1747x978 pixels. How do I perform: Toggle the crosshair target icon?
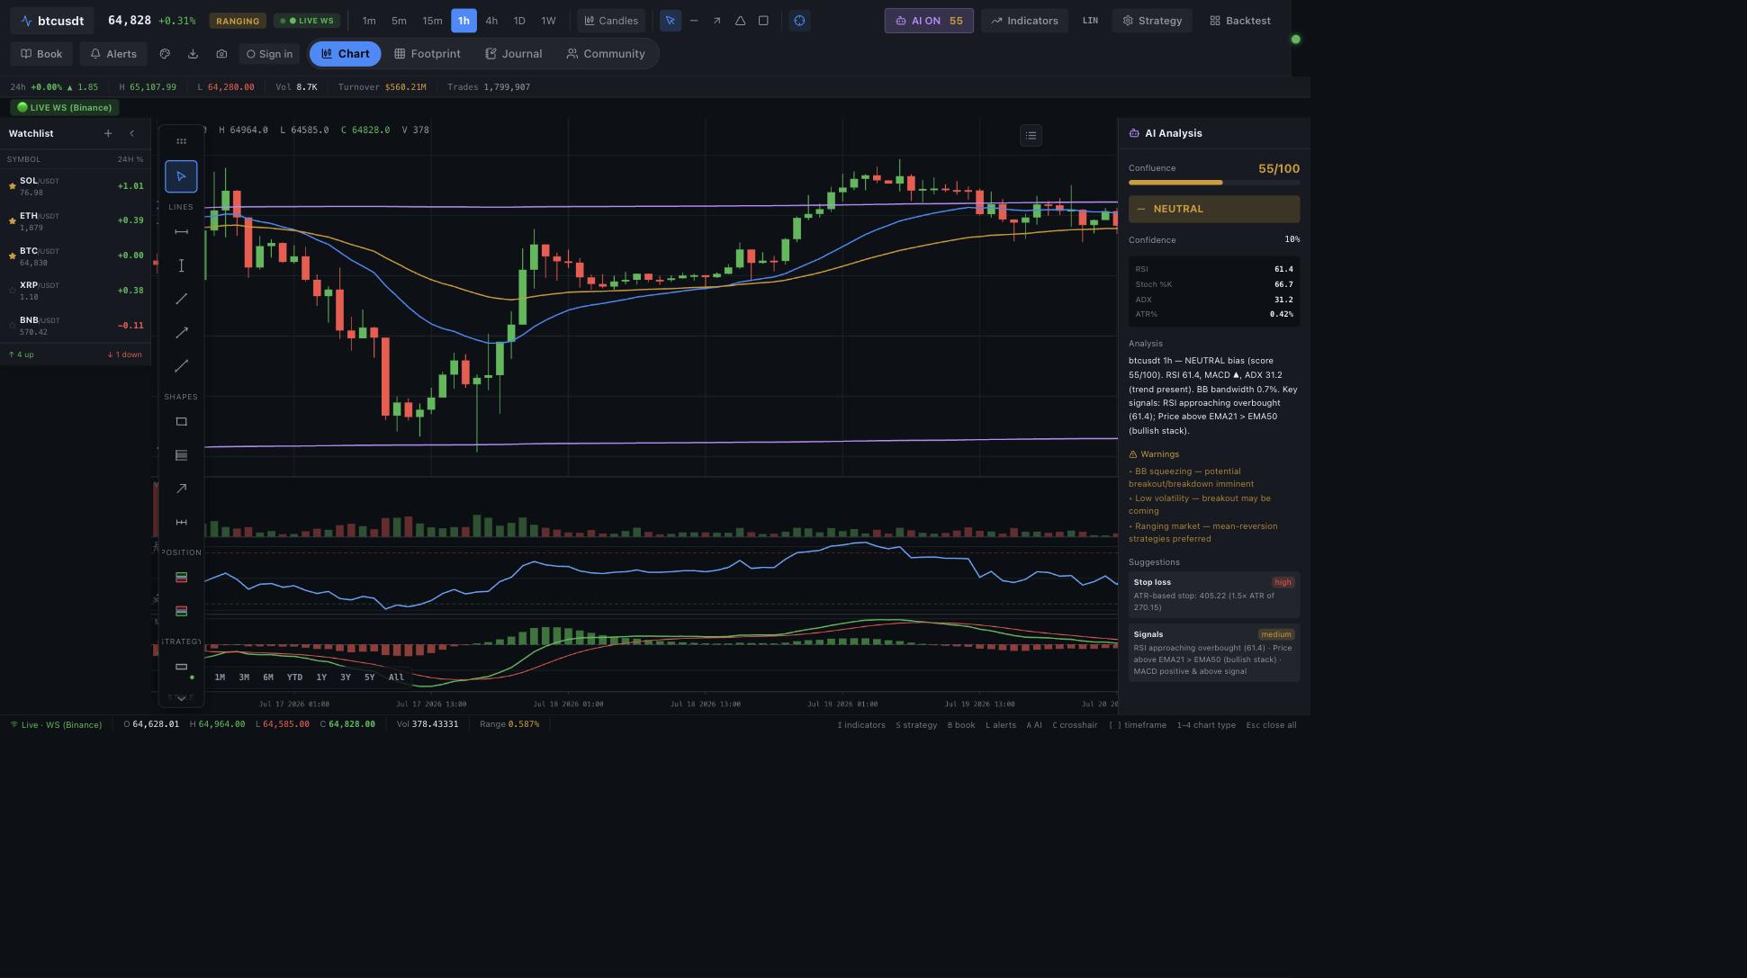799,21
